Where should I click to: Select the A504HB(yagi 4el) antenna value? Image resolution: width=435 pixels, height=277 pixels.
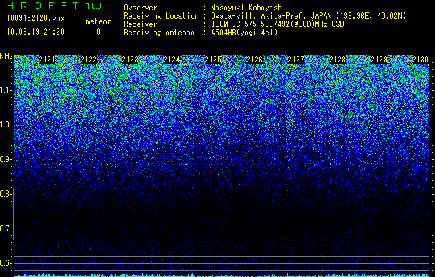coord(244,33)
